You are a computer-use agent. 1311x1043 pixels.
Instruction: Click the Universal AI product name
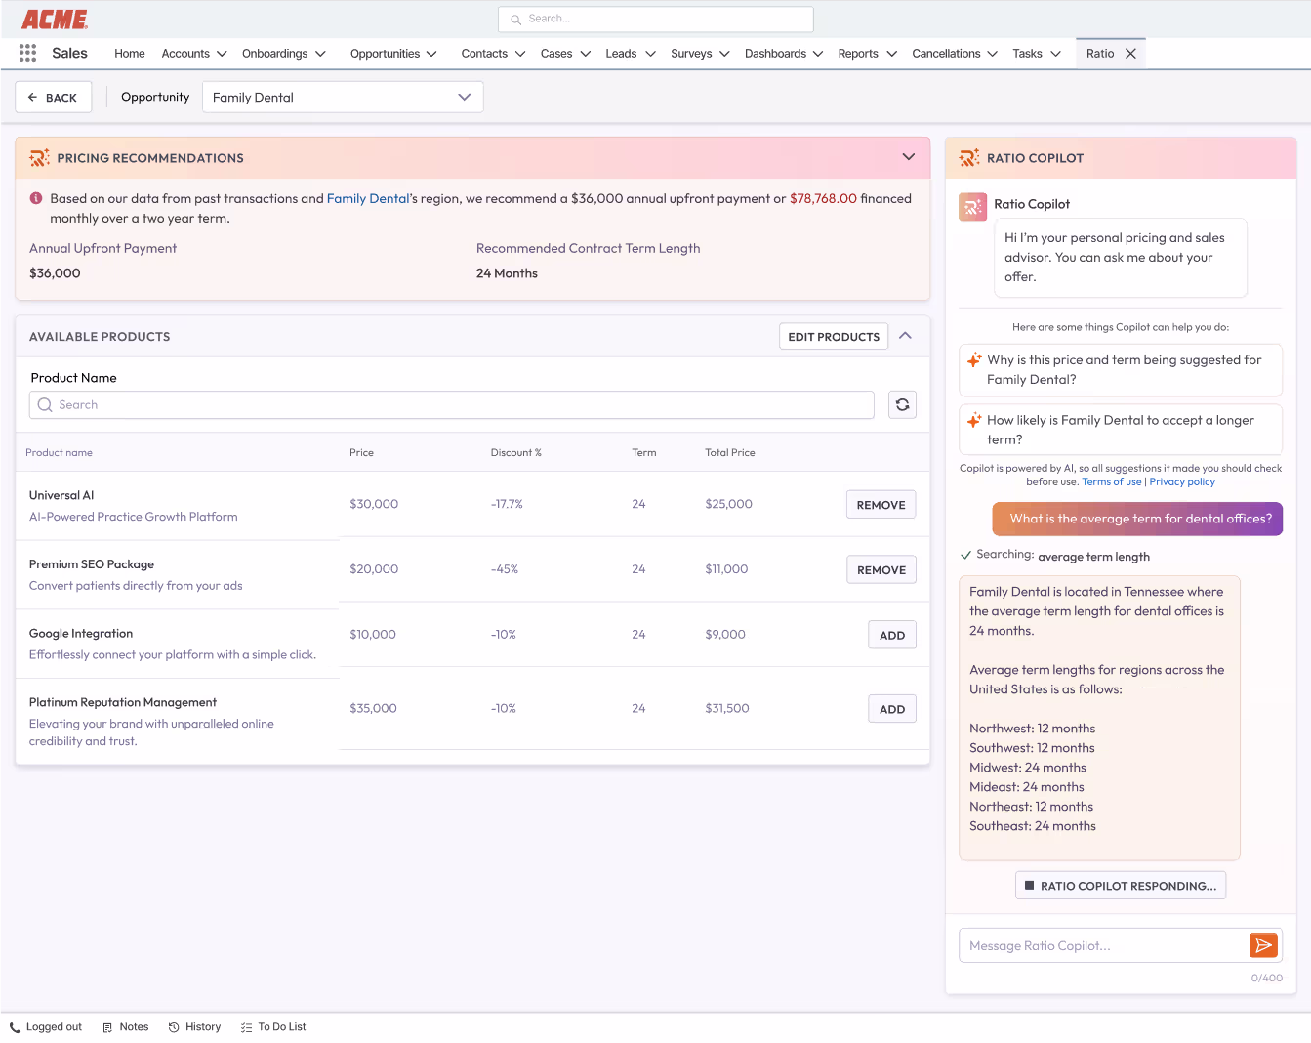[61, 495]
